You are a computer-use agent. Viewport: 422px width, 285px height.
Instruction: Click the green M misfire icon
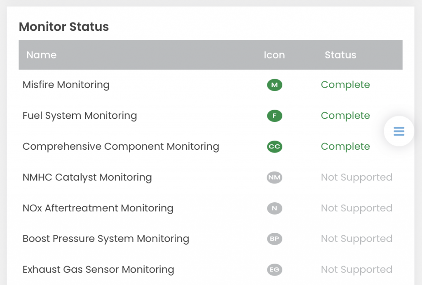[274, 85]
